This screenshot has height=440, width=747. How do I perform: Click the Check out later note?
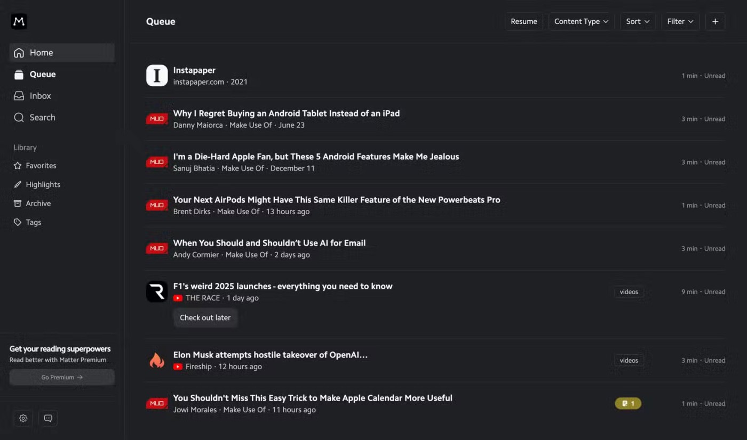click(205, 317)
